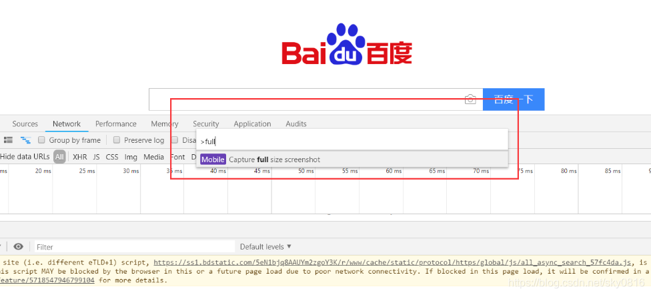651x295 pixels.
Task: Click the 80 ms timeline tick
Action: (x=569, y=171)
